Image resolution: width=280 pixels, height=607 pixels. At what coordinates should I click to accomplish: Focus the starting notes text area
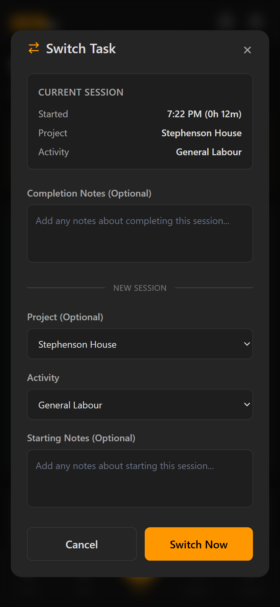140,478
